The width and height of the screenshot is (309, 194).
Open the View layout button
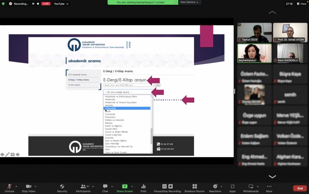tap(301, 4)
